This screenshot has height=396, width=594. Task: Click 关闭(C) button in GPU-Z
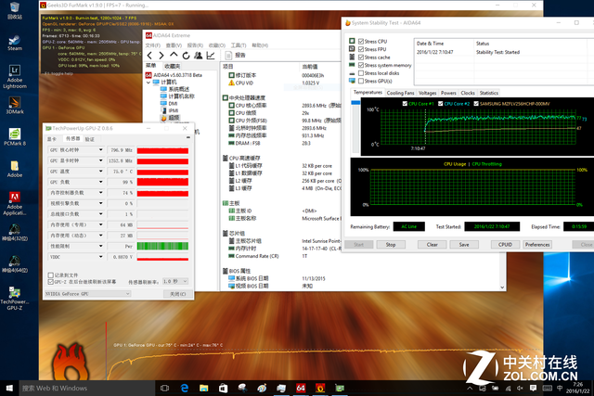pyautogui.click(x=177, y=294)
